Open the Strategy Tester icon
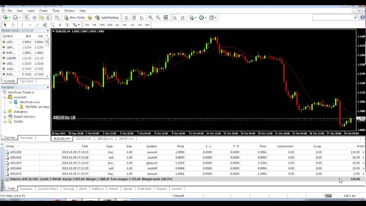 (x=57, y=17)
